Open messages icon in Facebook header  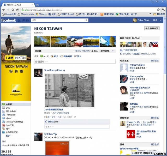pyautogui.click(x=23, y=20)
